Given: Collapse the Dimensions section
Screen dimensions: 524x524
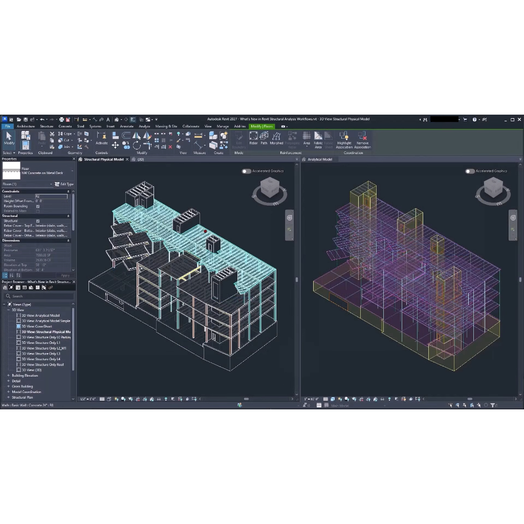Looking at the screenshot, I should point(69,241).
